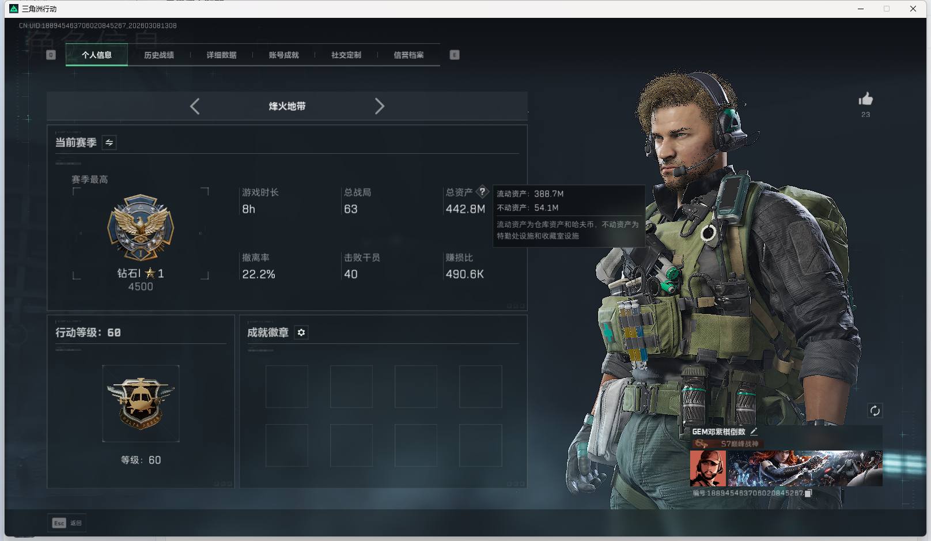
Task: Click the Esc 返回 control at bottom left
Action: point(66,523)
